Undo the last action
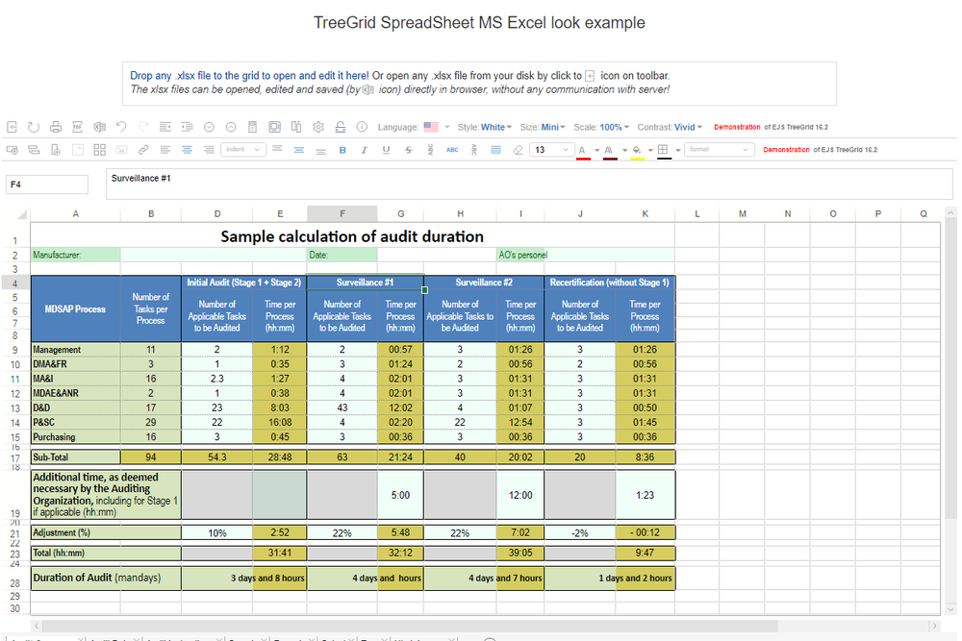This screenshot has width=962, height=641. [x=121, y=127]
